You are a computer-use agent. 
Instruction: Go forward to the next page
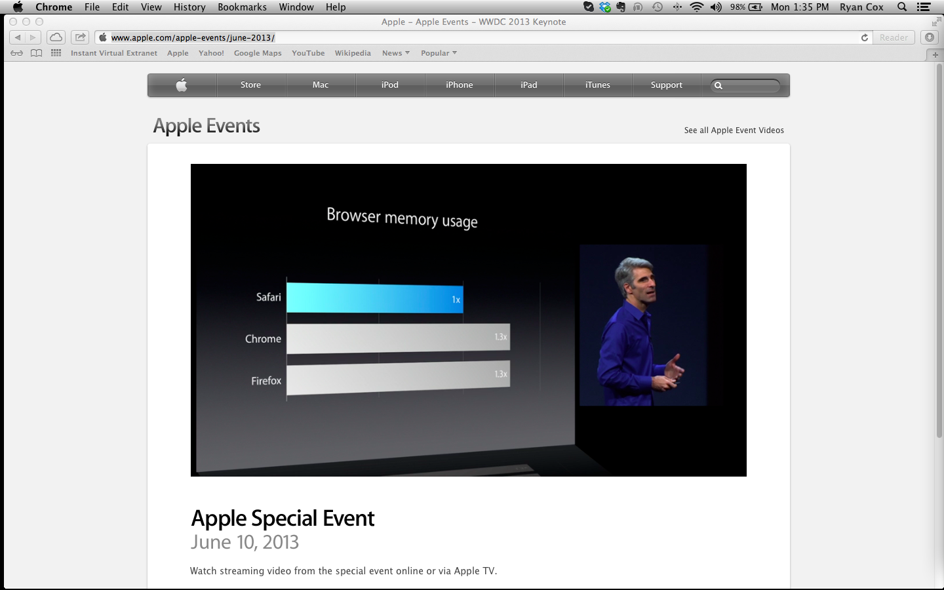click(x=33, y=37)
